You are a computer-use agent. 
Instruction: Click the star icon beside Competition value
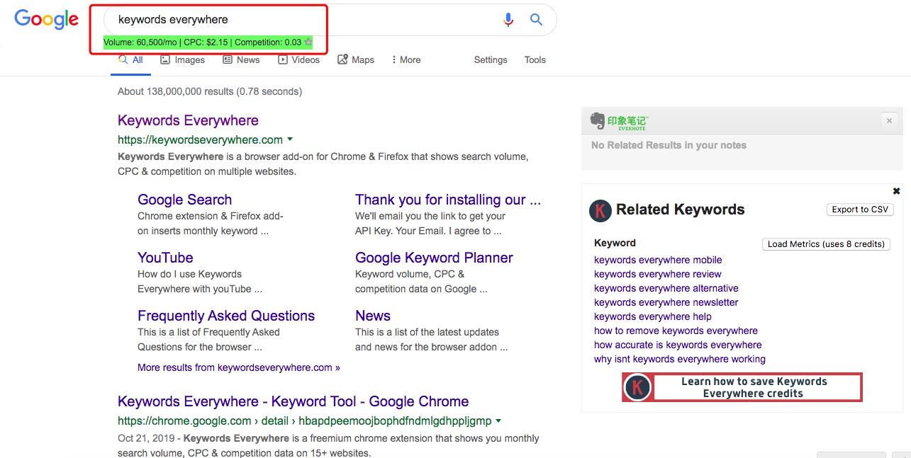coord(308,42)
